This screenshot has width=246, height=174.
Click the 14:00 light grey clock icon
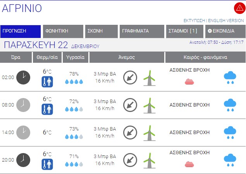tap(23, 133)
